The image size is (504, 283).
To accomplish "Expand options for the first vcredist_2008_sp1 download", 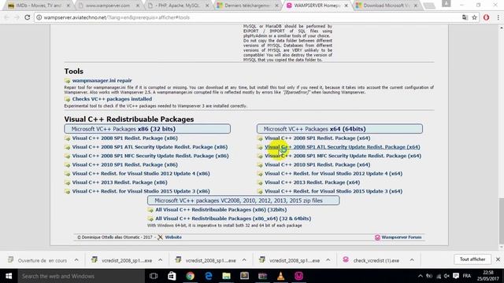I will coord(161,260).
